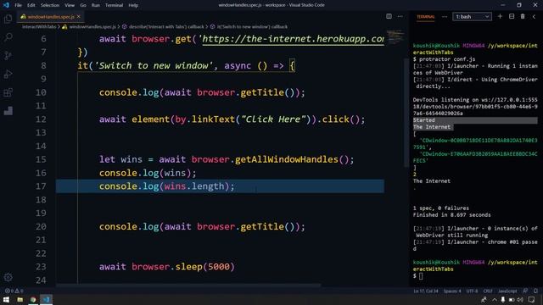Open the File menu
Image resolution: width=543 pixels, height=305 pixels.
click(19, 5)
